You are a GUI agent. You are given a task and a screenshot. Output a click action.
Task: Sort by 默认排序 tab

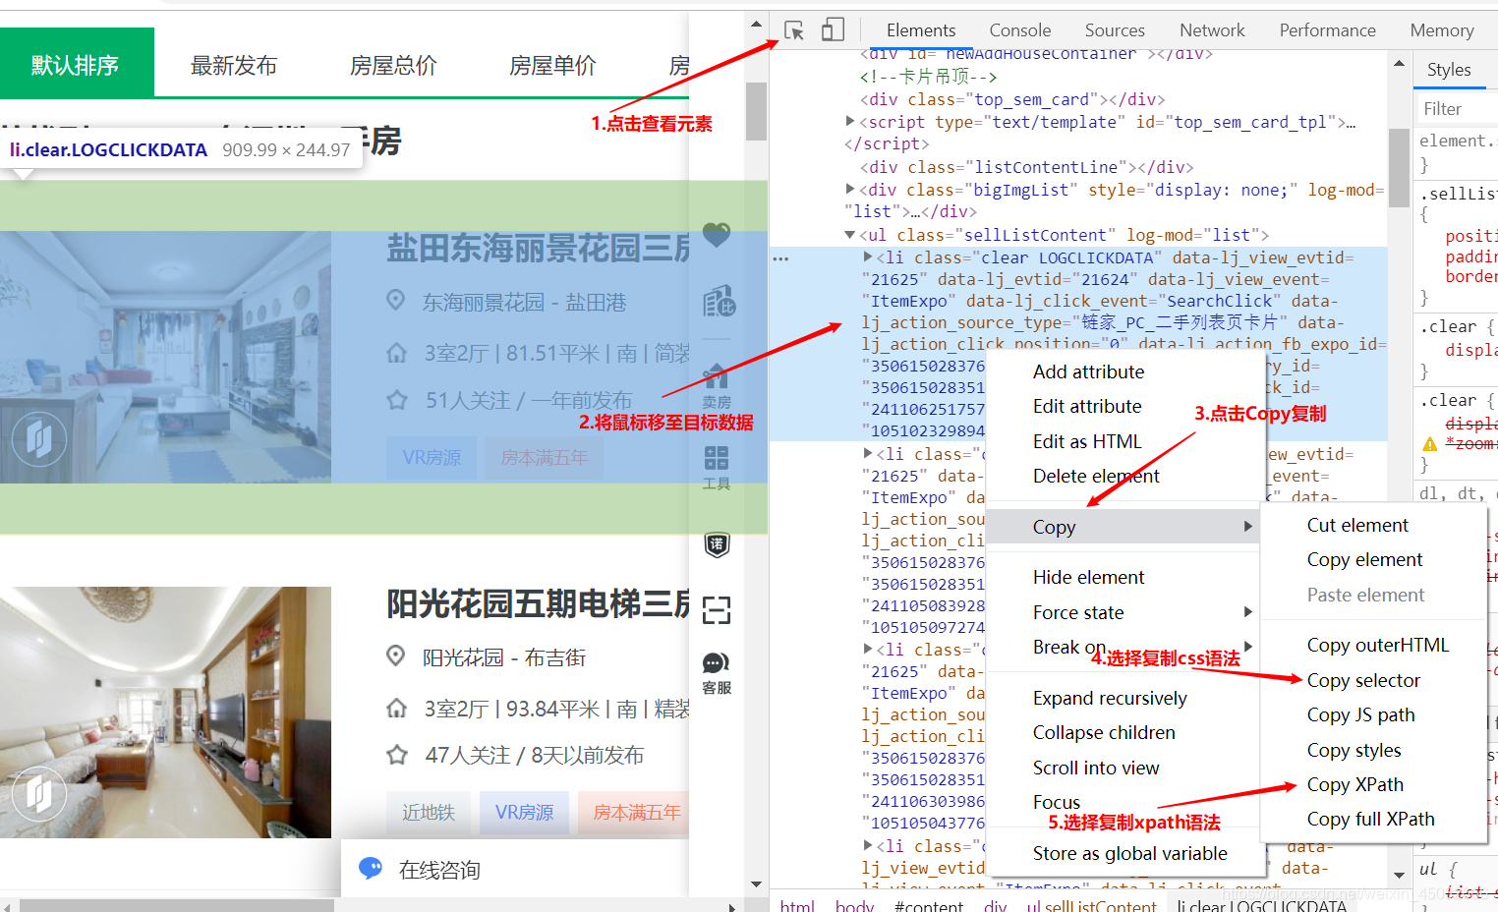click(x=76, y=65)
